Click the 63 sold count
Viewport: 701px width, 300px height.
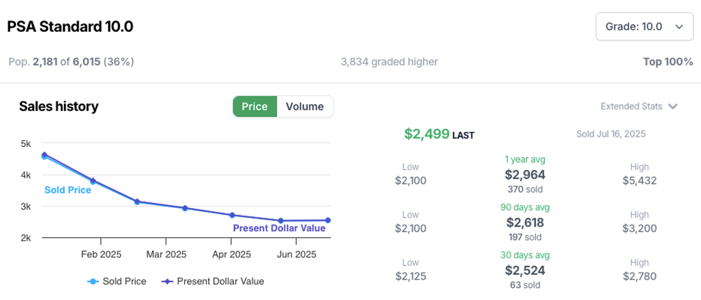point(525,285)
